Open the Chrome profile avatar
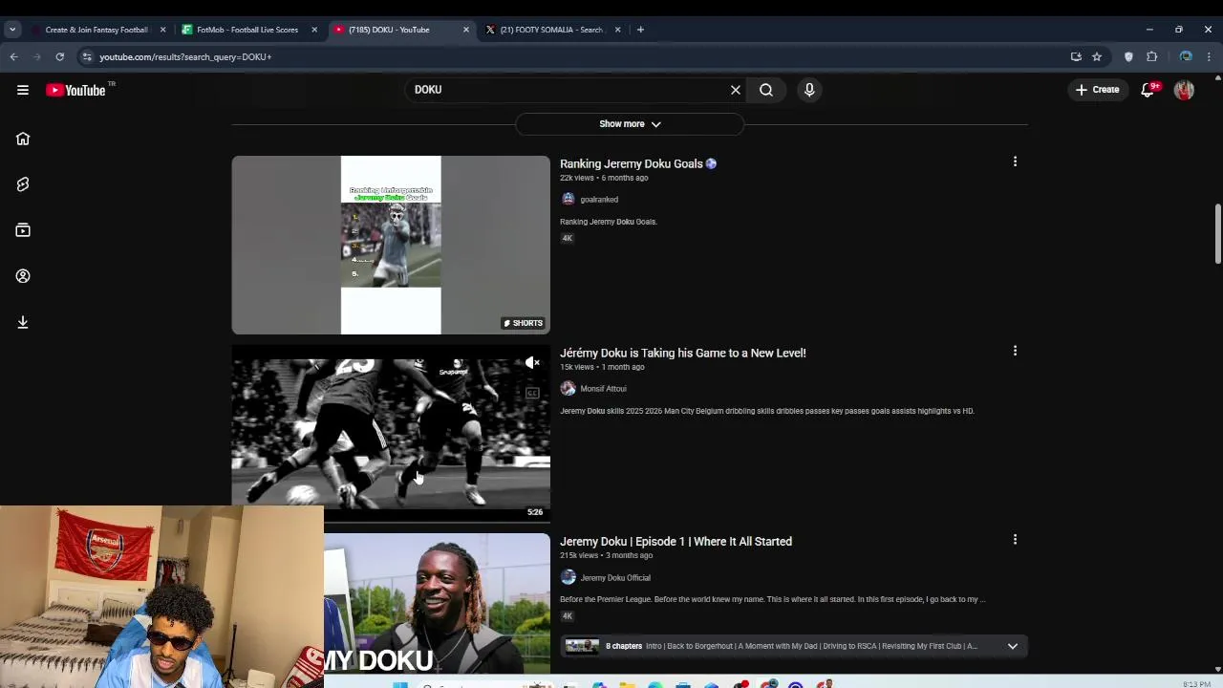The width and height of the screenshot is (1223, 688). point(1186,56)
